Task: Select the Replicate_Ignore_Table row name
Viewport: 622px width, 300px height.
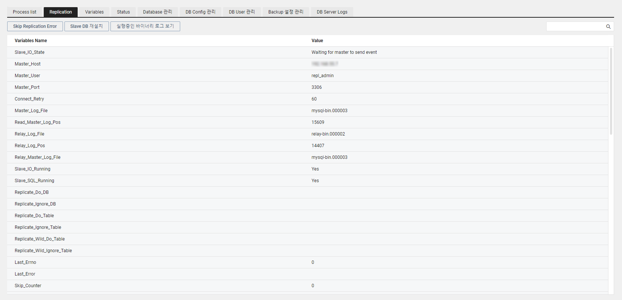Action: (x=38, y=227)
